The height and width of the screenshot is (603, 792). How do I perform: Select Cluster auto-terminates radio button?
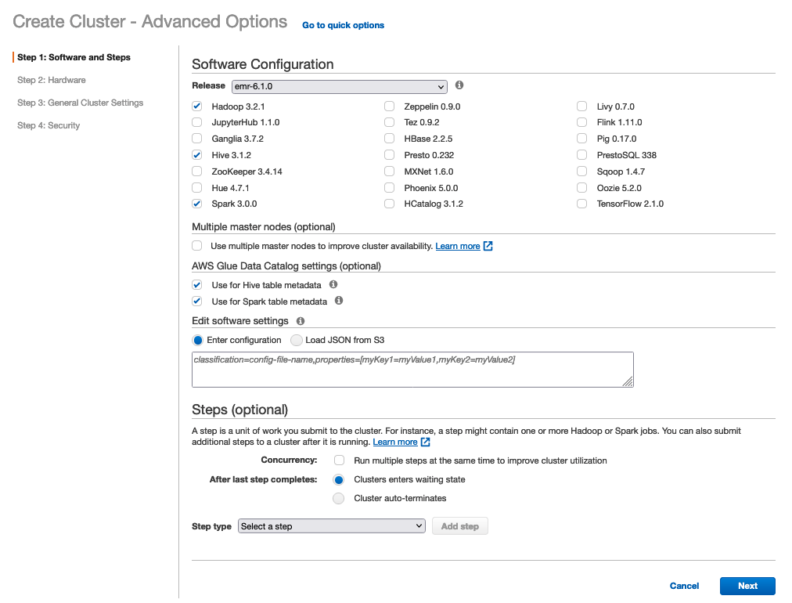click(339, 498)
